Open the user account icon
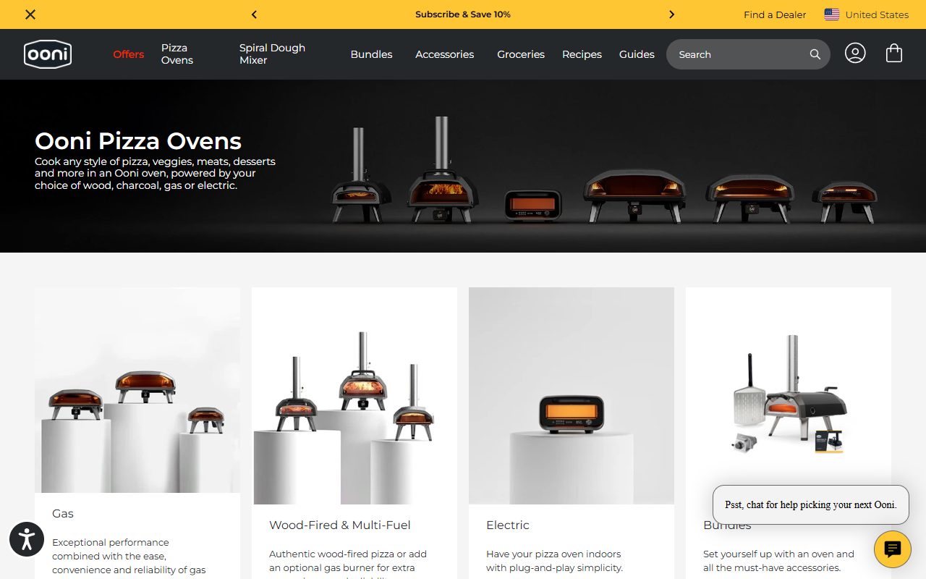 855,54
